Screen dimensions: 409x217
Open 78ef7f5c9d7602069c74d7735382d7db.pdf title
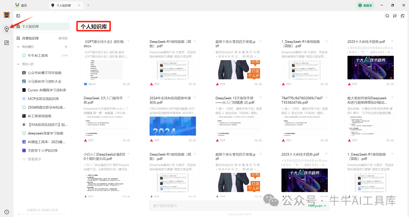[302, 100]
